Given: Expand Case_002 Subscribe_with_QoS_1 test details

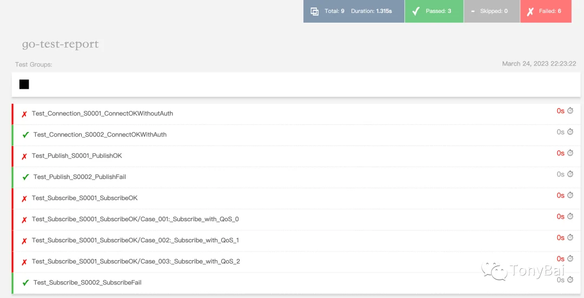Looking at the screenshot, I should tap(296, 241).
